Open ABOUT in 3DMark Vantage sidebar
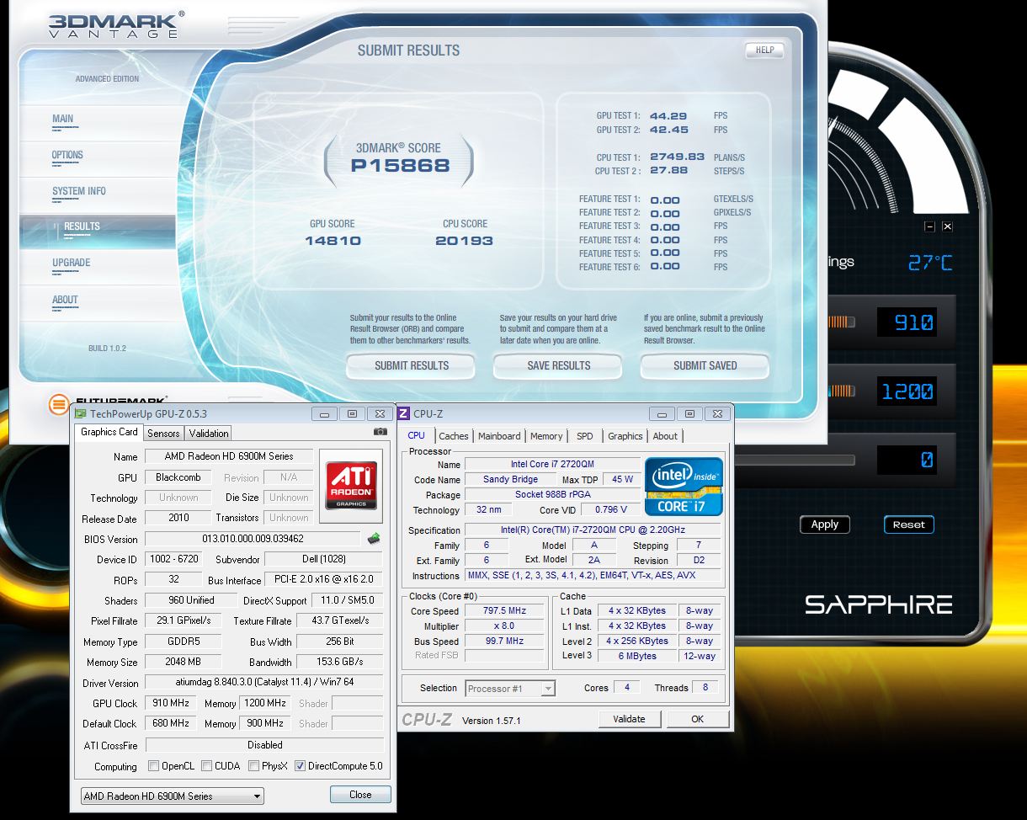 (x=65, y=299)
